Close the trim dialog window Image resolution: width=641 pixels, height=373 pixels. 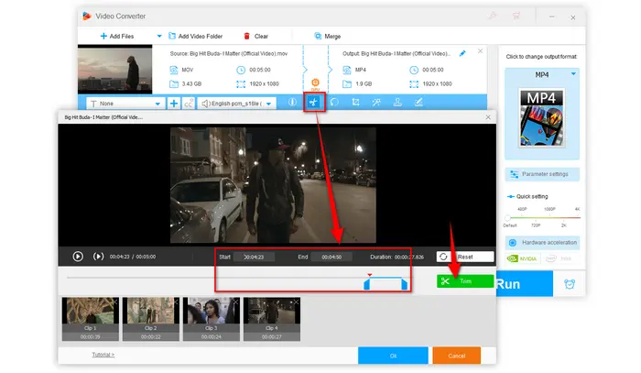coord(488,117)
